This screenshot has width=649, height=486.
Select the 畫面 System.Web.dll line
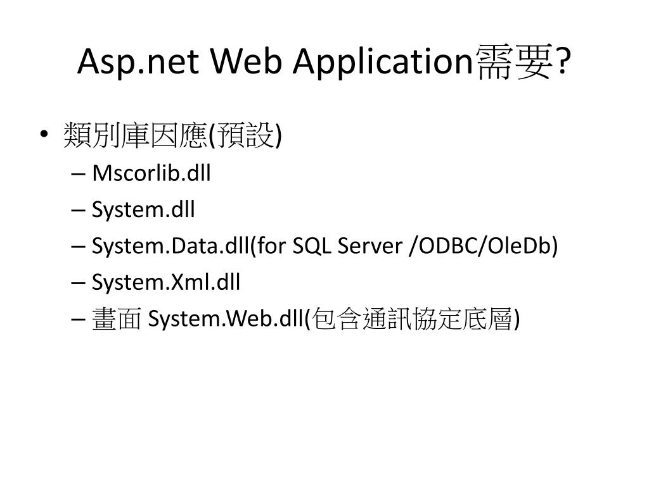click(306, 319)
